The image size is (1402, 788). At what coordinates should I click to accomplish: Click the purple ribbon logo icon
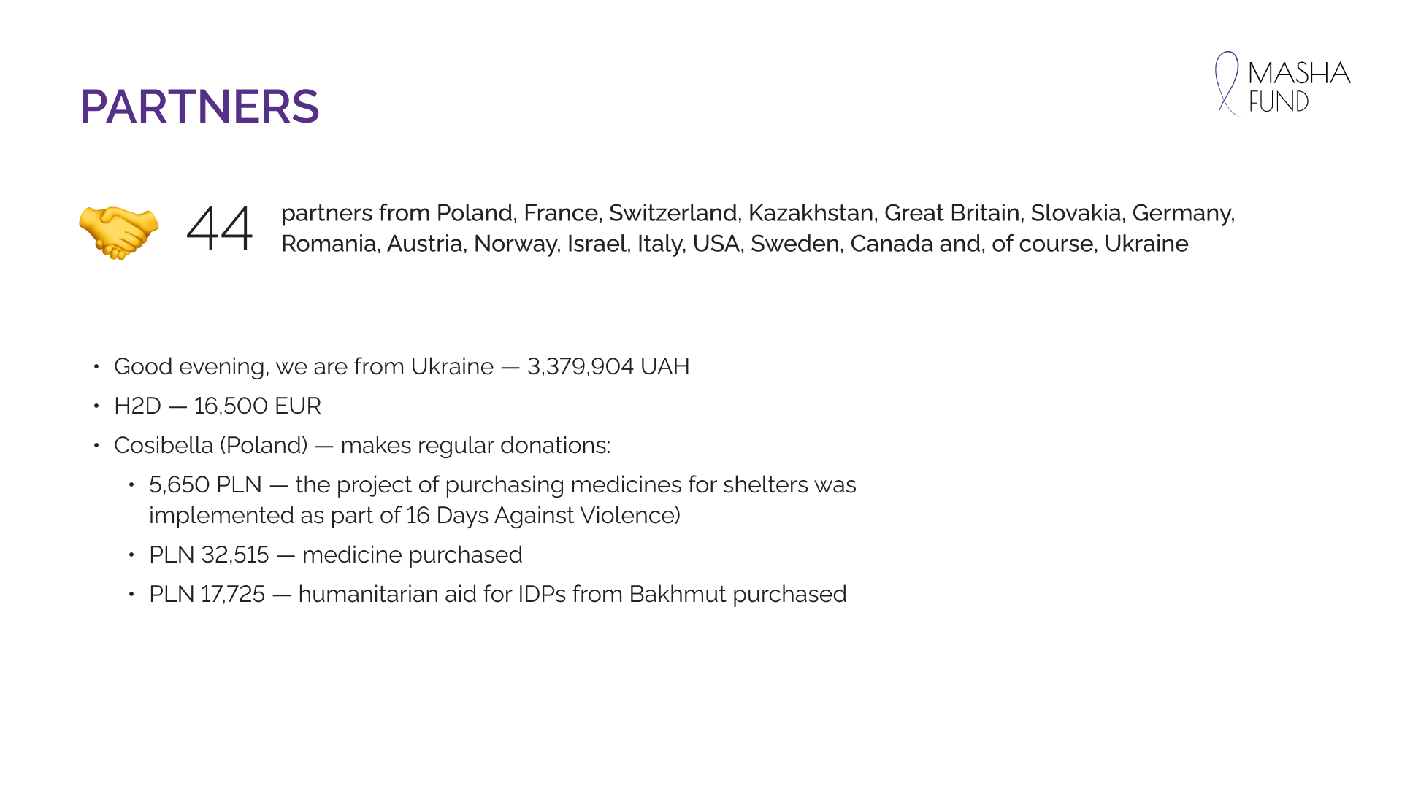coord(1227,82)
